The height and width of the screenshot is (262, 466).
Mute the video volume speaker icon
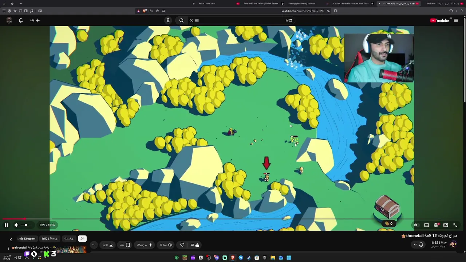[x=16, y=225]
